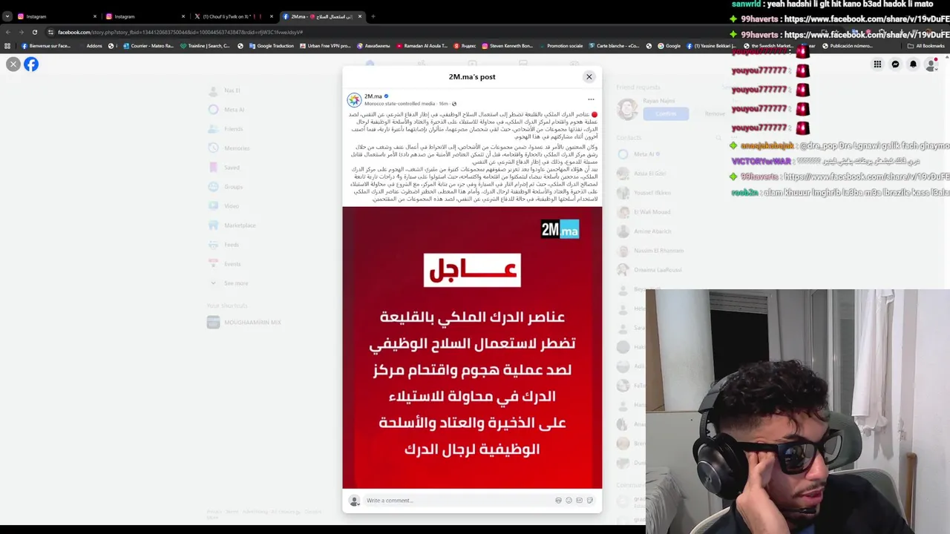The width and height of the screenshot is (950, 534).
Task: Click the blue verified badge beside 2M.ma
Action: point(386,96)
